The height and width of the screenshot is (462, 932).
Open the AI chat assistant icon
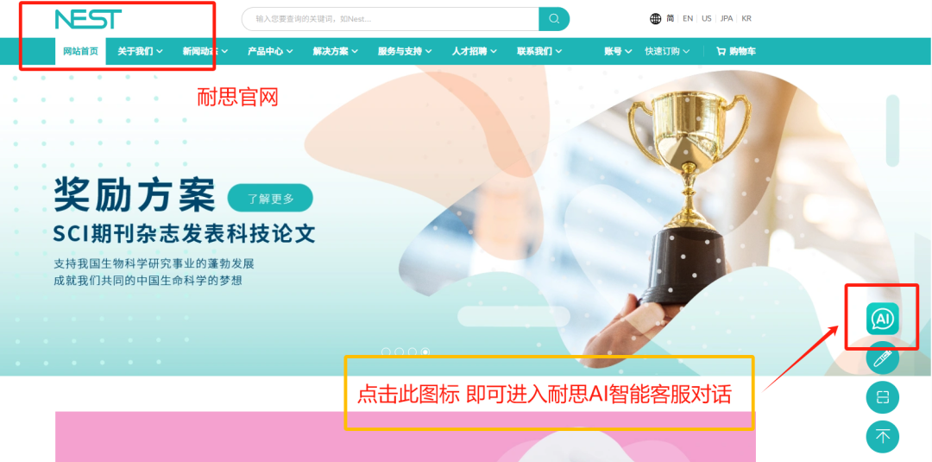pos(882,320)
